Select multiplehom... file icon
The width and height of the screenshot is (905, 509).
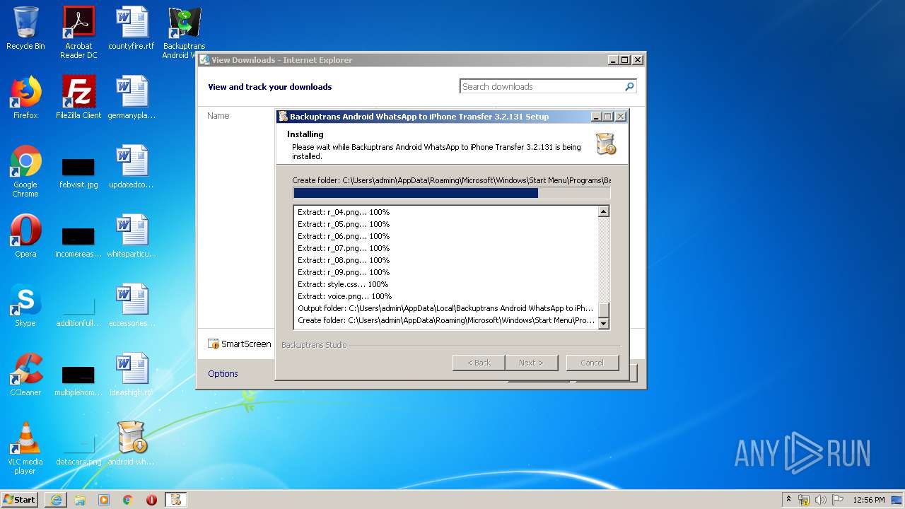tap(78, 380)
